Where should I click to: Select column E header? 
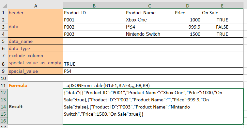222,6
